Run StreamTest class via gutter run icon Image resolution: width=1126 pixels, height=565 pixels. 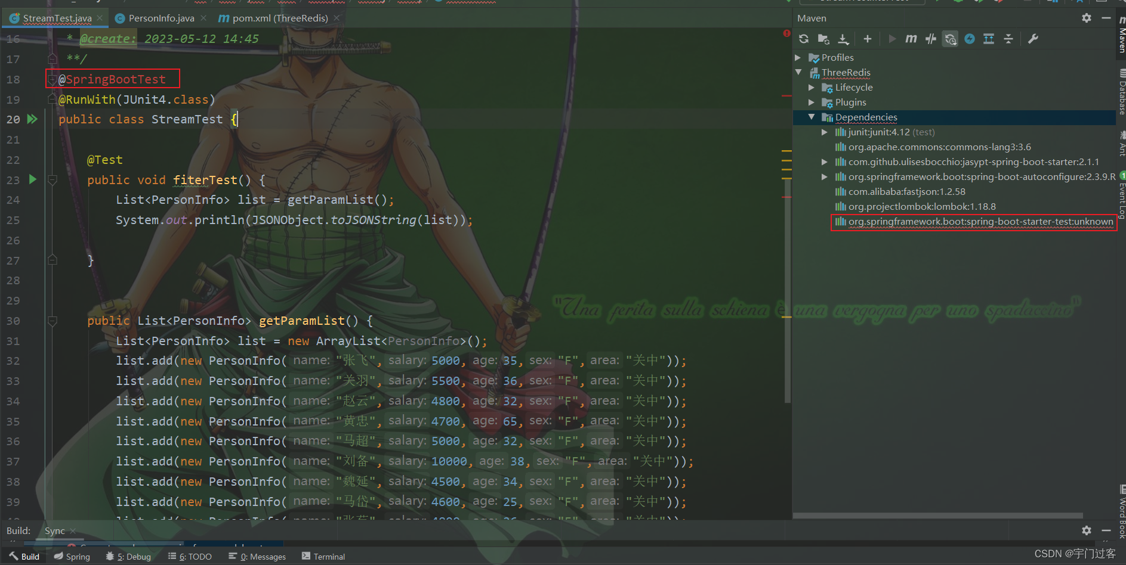33,119
